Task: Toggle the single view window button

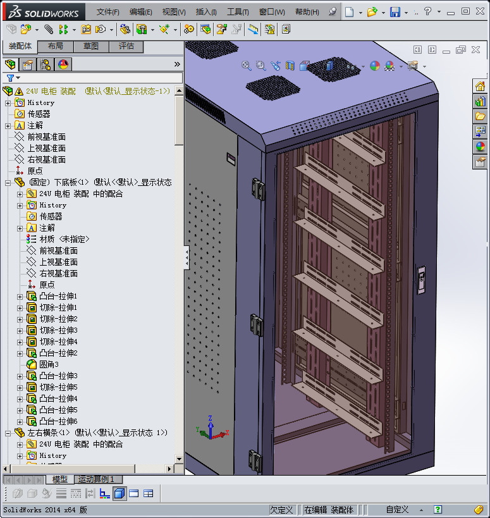Action: pos(134,493)
